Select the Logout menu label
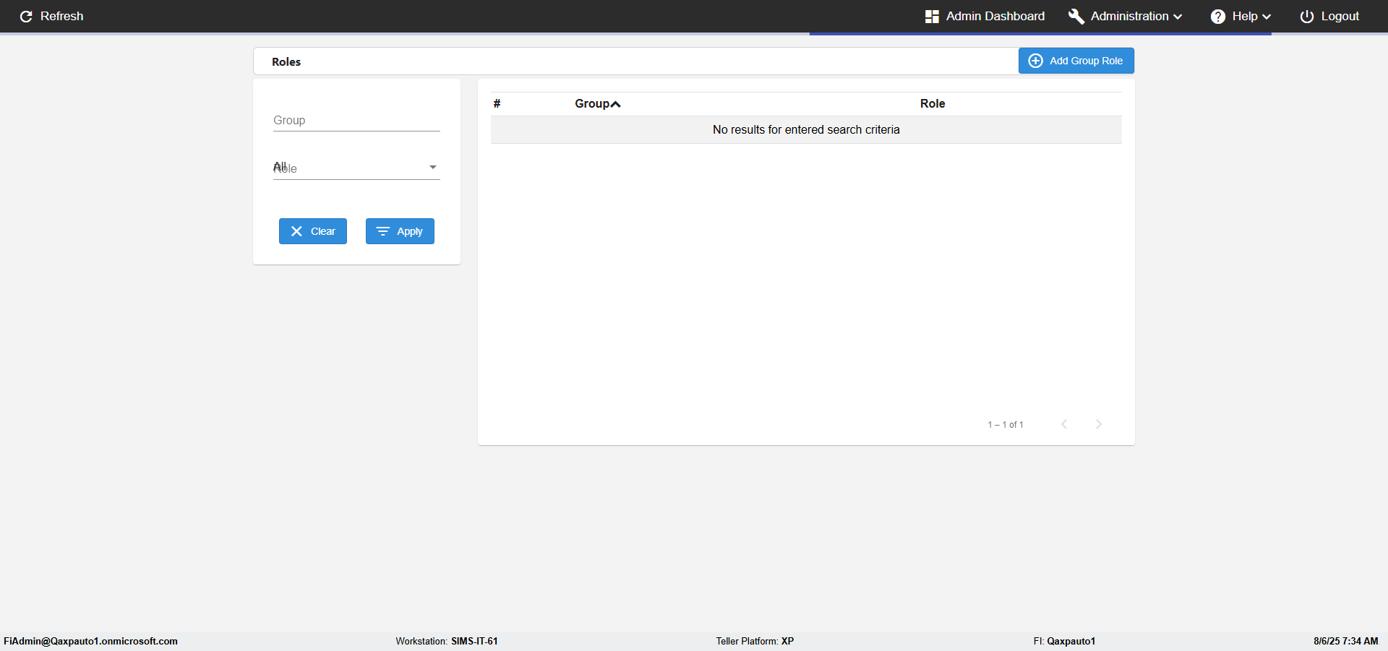The height and width of the screenshot is (651, 1388). pyautogui.click(x=1340, y=16)
